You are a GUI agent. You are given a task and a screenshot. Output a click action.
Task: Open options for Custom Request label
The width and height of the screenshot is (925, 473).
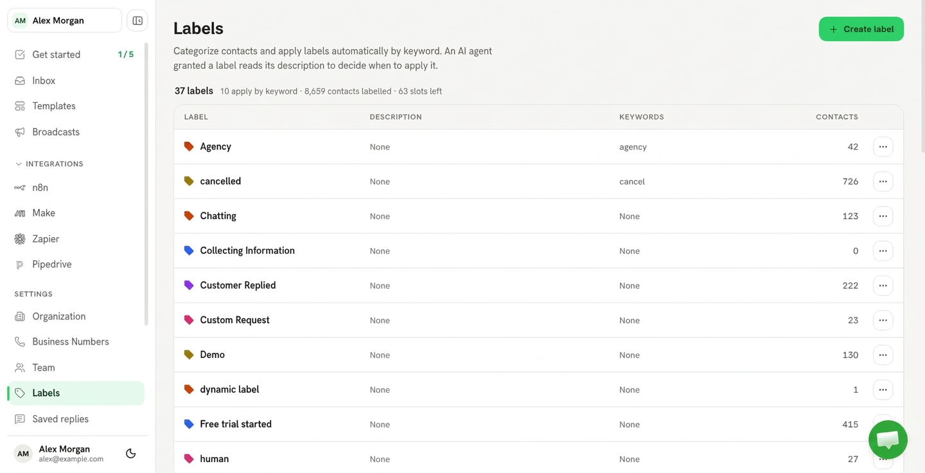click(x=883, y=320)
